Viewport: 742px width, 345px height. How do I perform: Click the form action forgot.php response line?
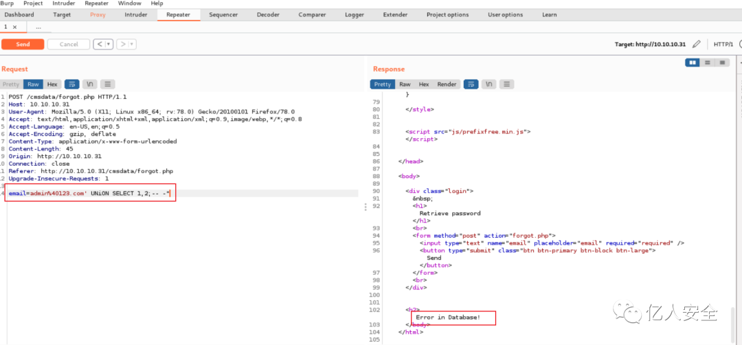484,235
